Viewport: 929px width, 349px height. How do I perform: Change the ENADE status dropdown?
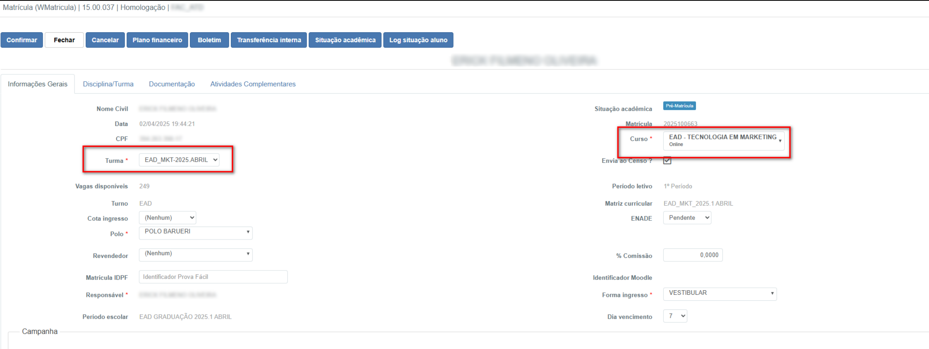[x=687, y=218]
